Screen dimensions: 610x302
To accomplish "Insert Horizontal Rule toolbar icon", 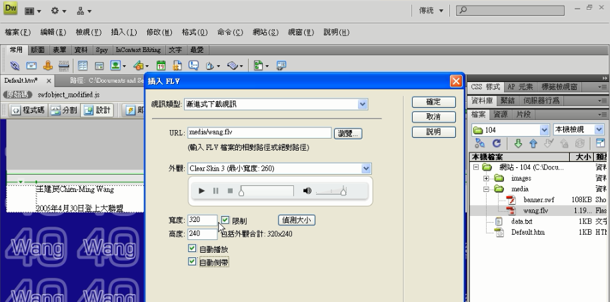I will tap(64, 65).
